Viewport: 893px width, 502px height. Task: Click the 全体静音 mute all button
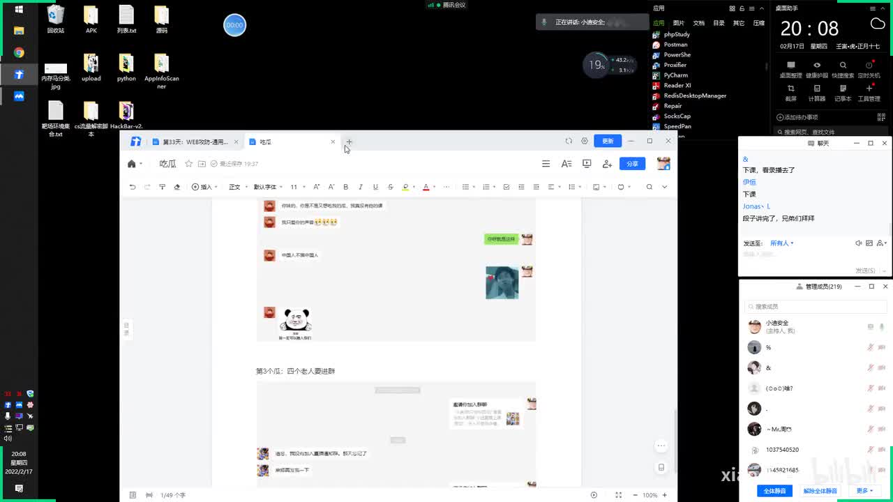click(x=774, y=491)
